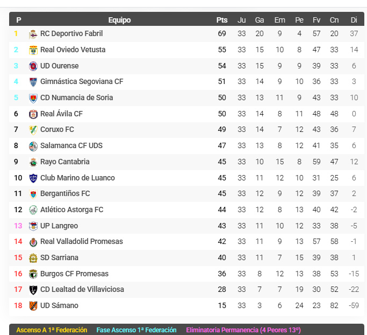Click the Gimnástica Segoviana CF crest
The width and height of the screenshot is (367, 335).
tap(33, 82)
